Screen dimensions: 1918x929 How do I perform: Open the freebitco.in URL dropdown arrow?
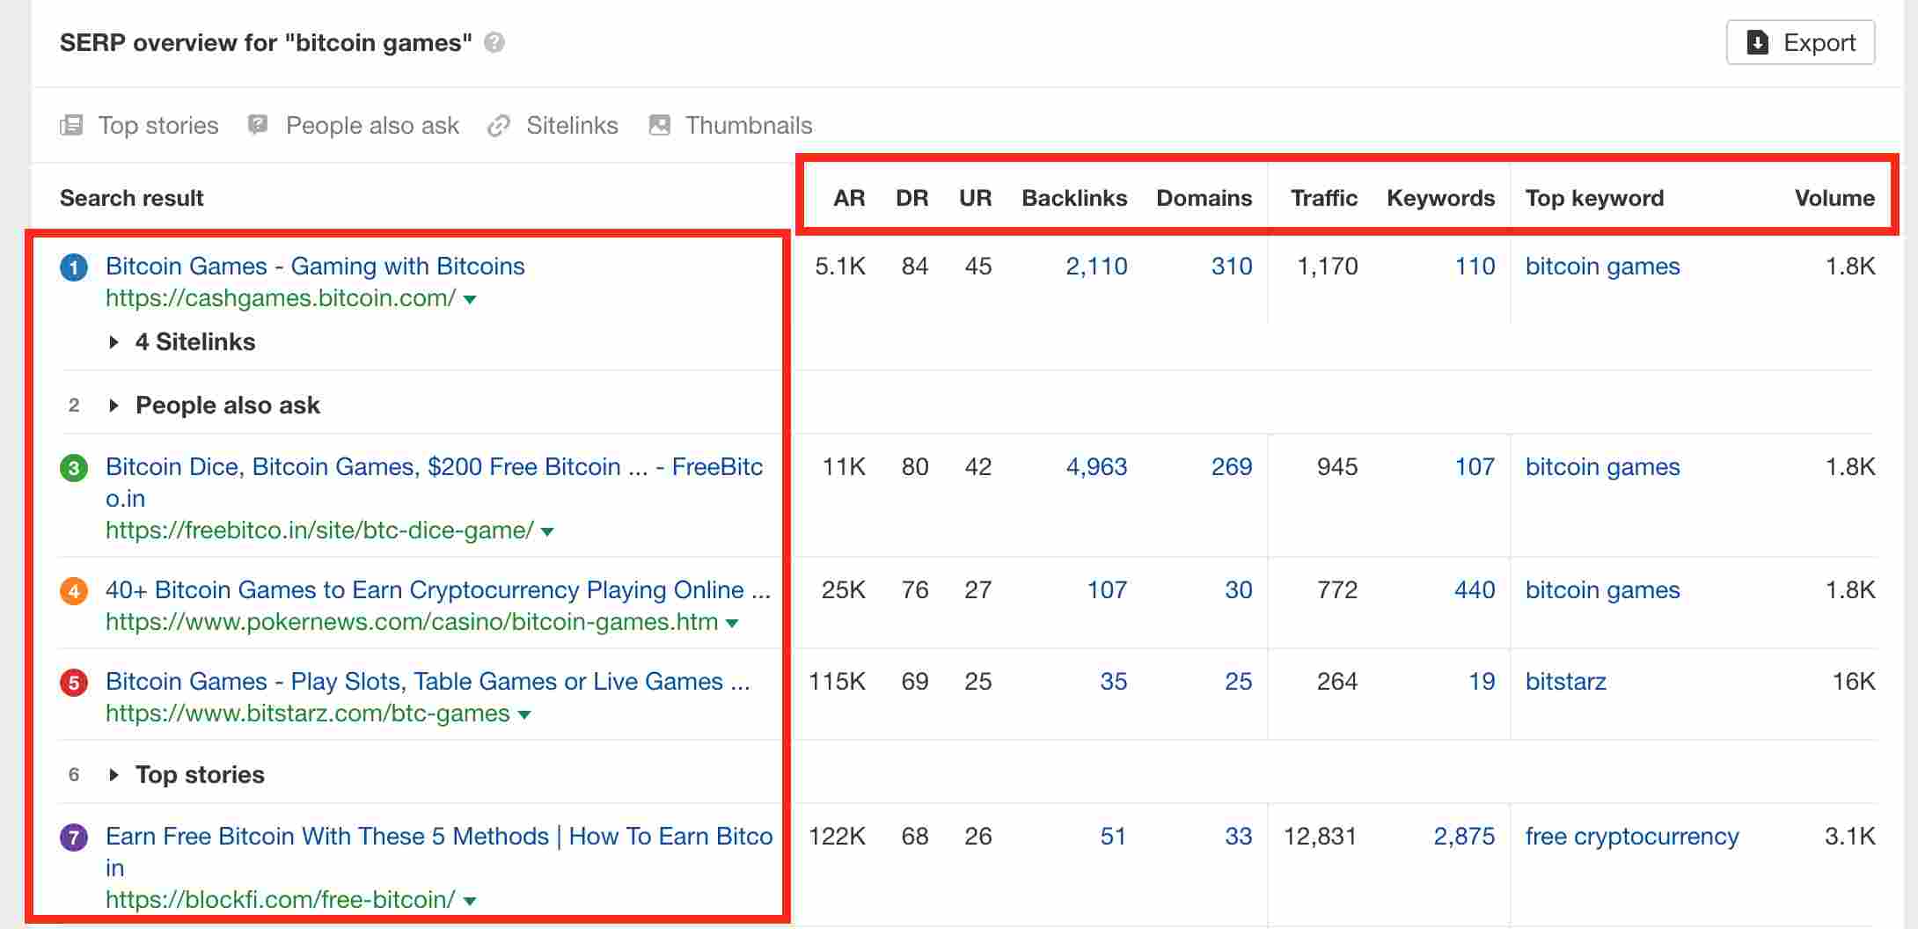click(547, 532)
